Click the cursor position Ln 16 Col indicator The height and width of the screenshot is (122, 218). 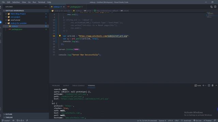(x=147, y=121)
